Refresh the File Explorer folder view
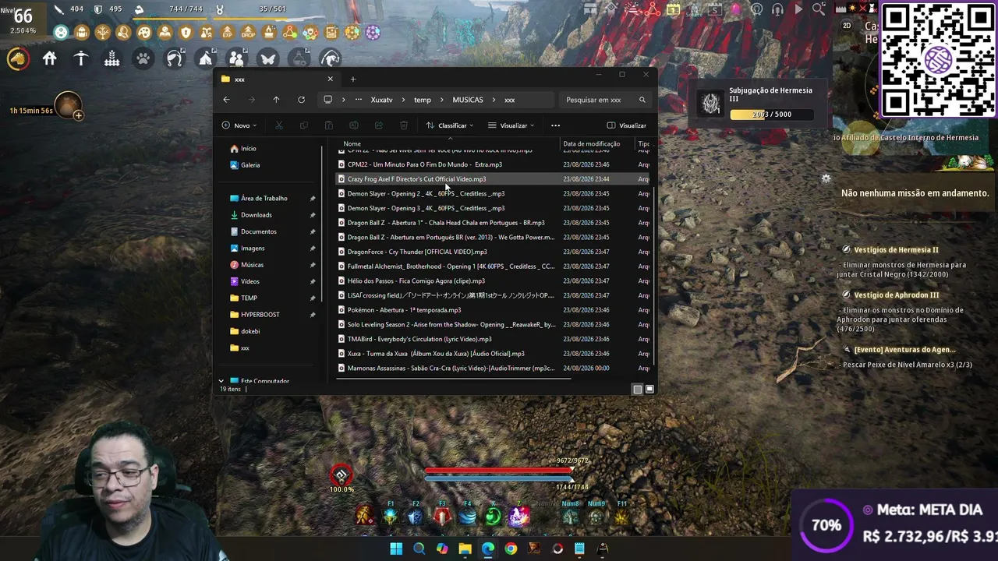Image resolution: width=998 pixels, height=561 pixels. click(301, 100)
